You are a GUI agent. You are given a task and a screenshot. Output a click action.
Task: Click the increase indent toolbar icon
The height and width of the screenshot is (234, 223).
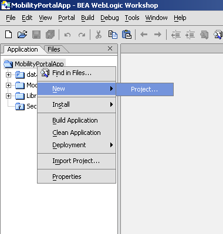click(190, 35)
